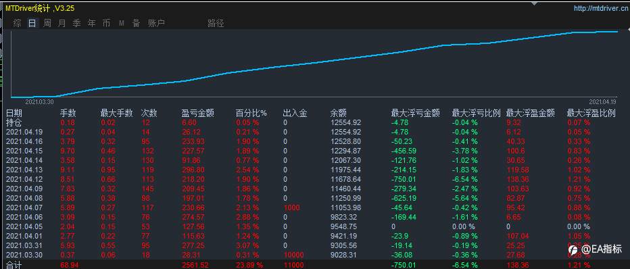The width and height of the screenshot is (630, 269).
Task: Select the 2021.04.07 date row
Action: point(24,207)
